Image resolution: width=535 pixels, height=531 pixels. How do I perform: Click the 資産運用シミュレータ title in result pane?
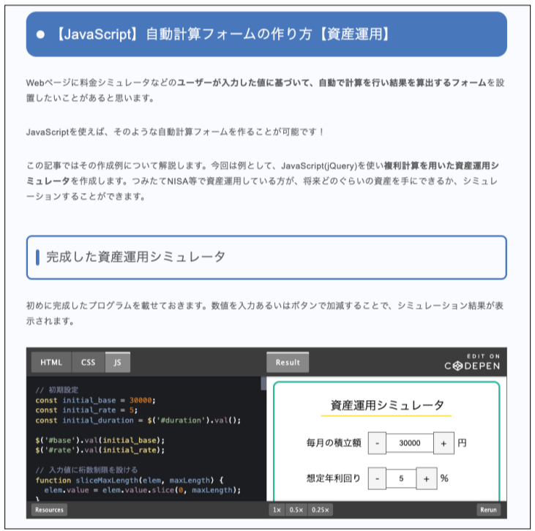pos(387,405)
